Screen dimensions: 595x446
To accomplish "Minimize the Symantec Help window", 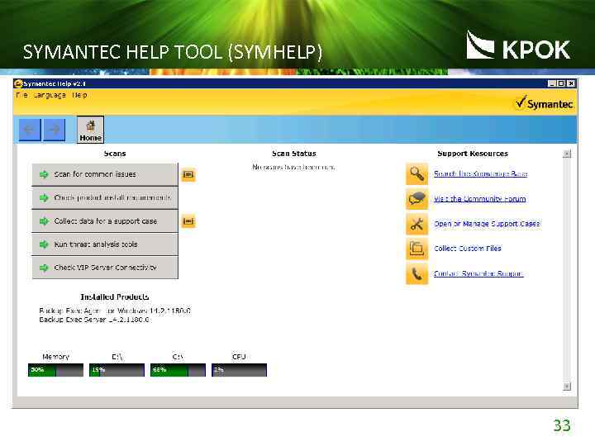I will coord(552,83).
